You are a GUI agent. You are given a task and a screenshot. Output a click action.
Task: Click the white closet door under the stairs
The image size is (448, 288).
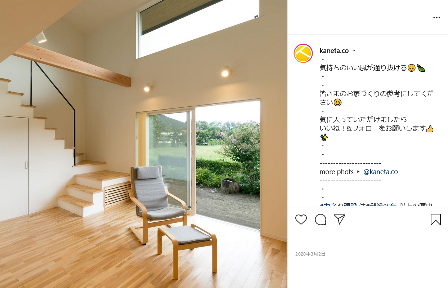(x=14, y=168)
